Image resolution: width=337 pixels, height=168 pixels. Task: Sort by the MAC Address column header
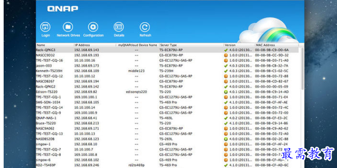tap(277, 45)
